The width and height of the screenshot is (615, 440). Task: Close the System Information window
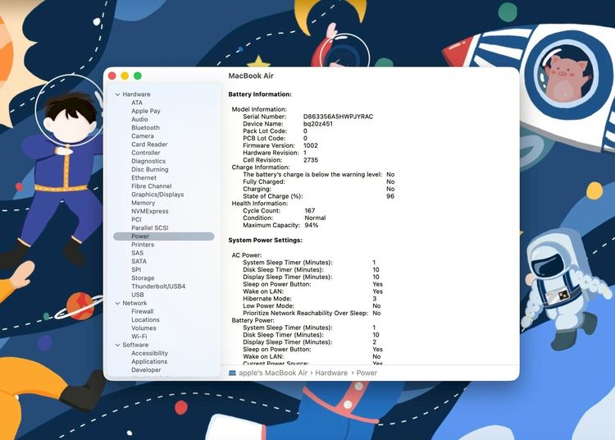(112, 76)
